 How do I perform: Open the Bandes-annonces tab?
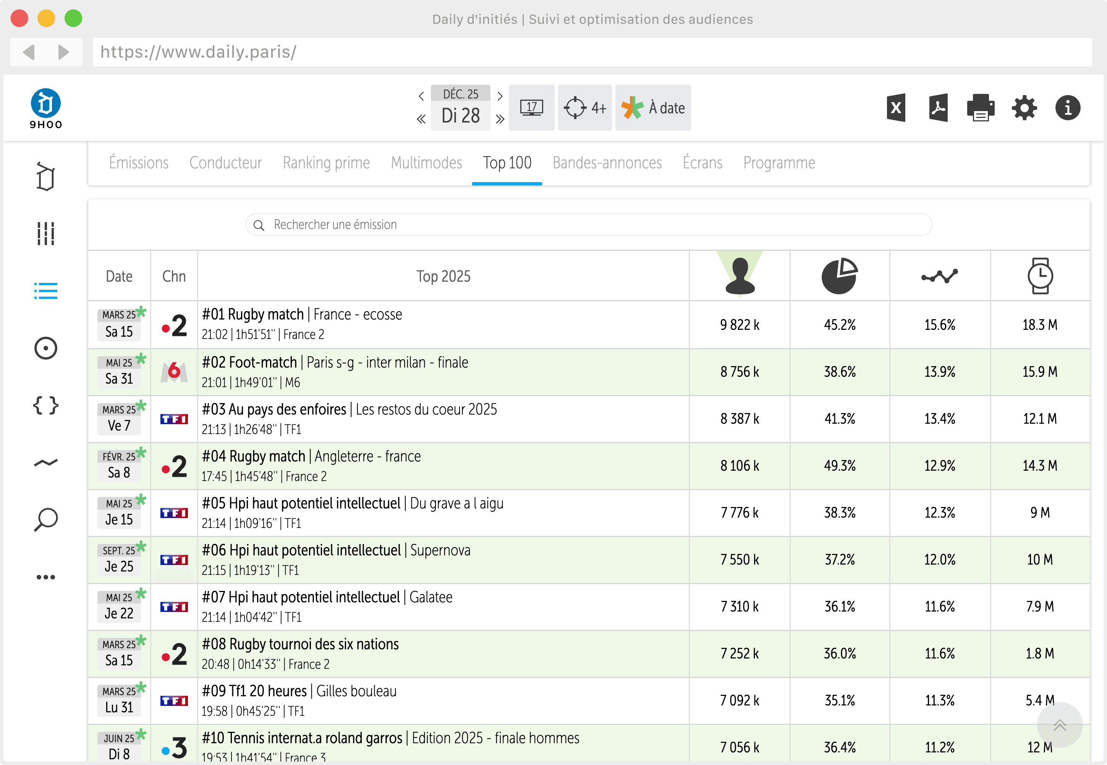[x=607, y=163]
